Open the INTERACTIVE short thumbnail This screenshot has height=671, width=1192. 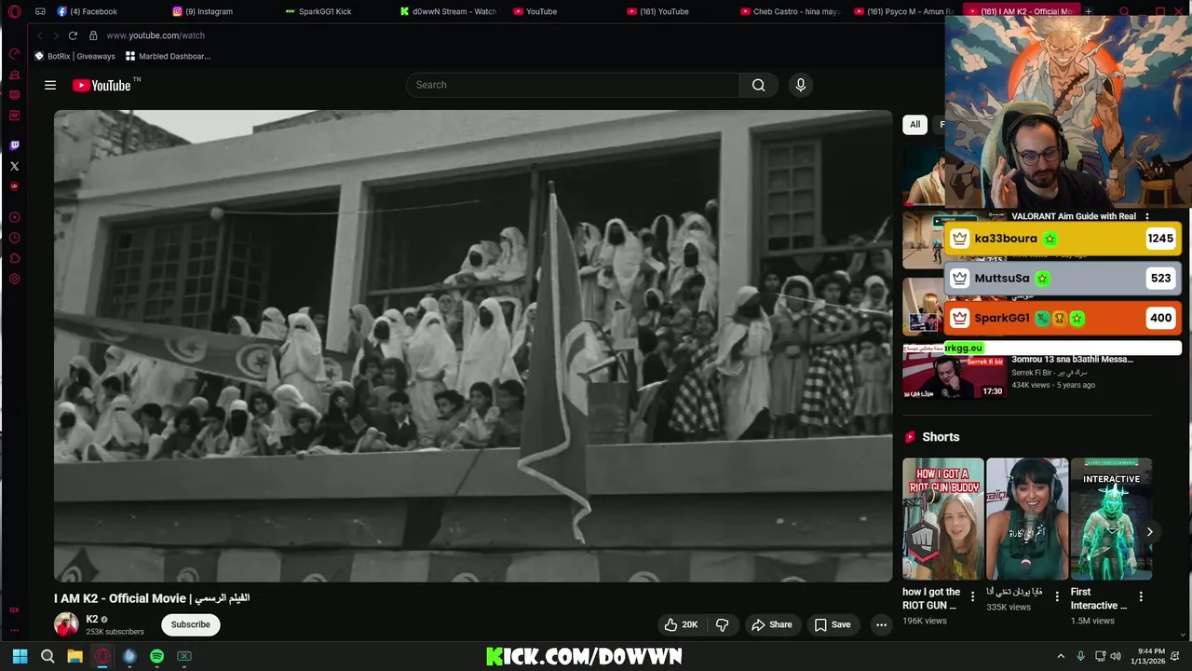coord(1111,519)
